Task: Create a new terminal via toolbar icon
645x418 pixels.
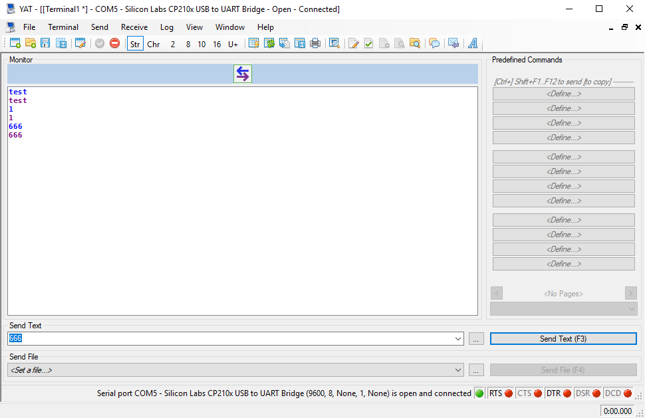Action: (x=15, y=43)
